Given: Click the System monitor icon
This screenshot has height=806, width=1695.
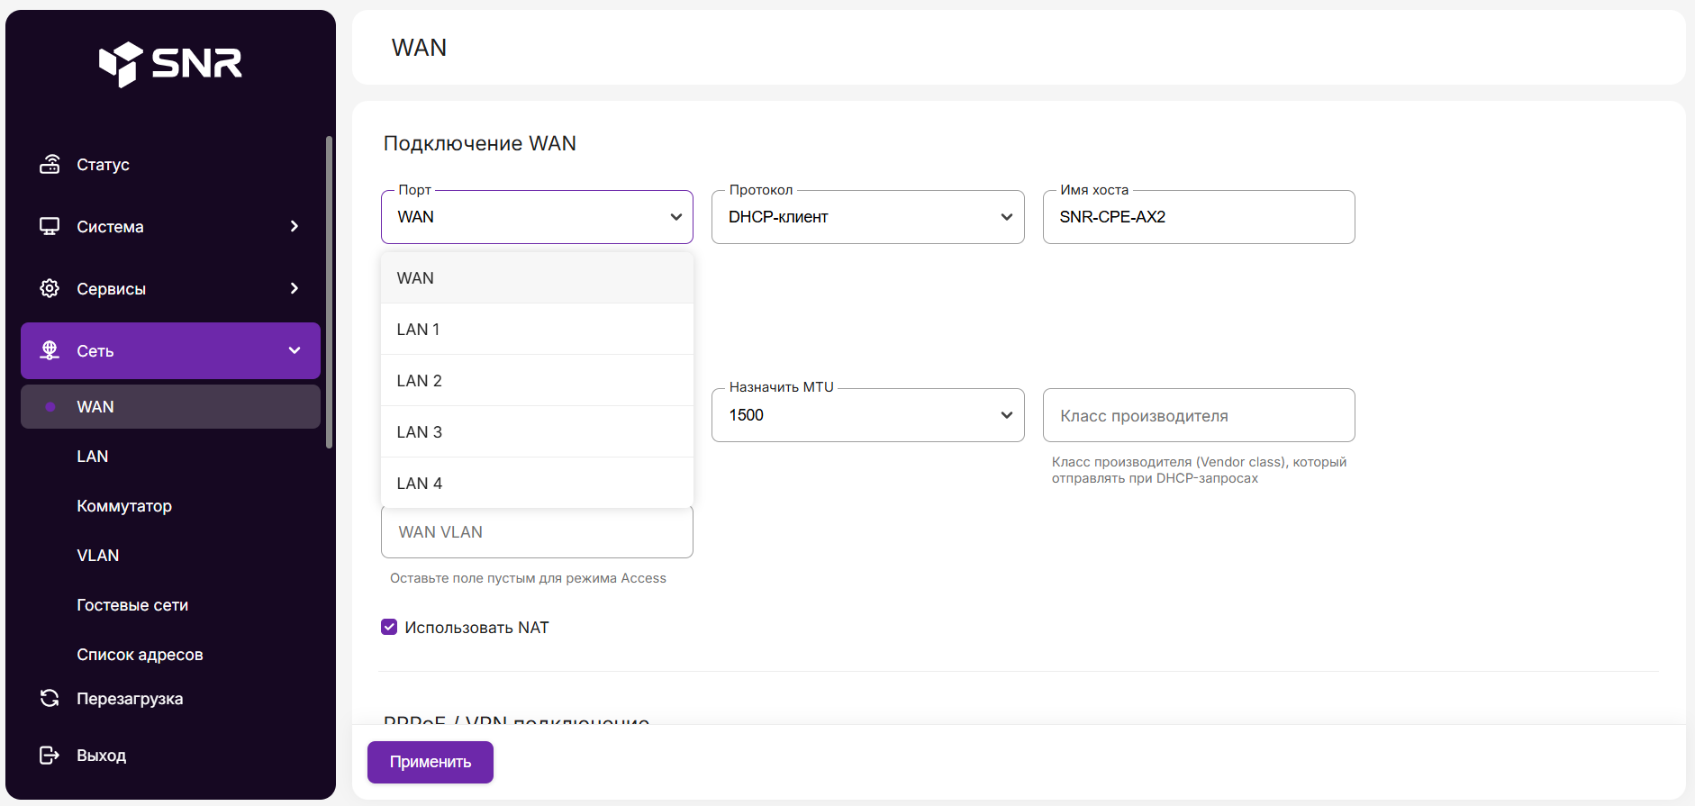Looking at the screenshot, I should (50, 227).
